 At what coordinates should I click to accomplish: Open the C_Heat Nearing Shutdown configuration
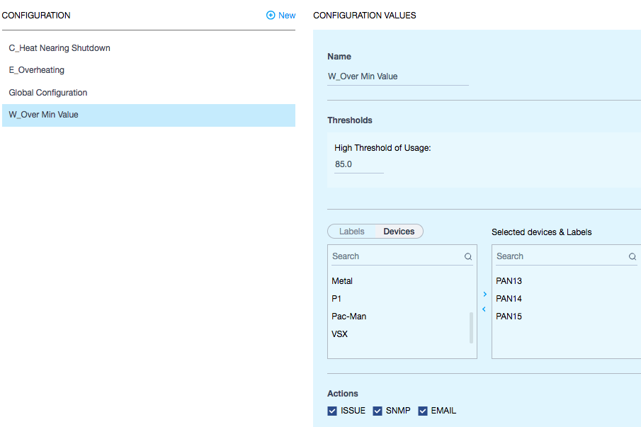[59, 48]
